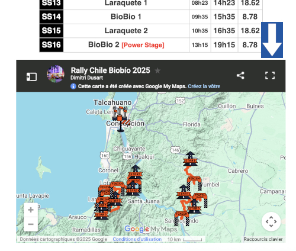
Task: Click the blue information icon
Action: point(73,86)
